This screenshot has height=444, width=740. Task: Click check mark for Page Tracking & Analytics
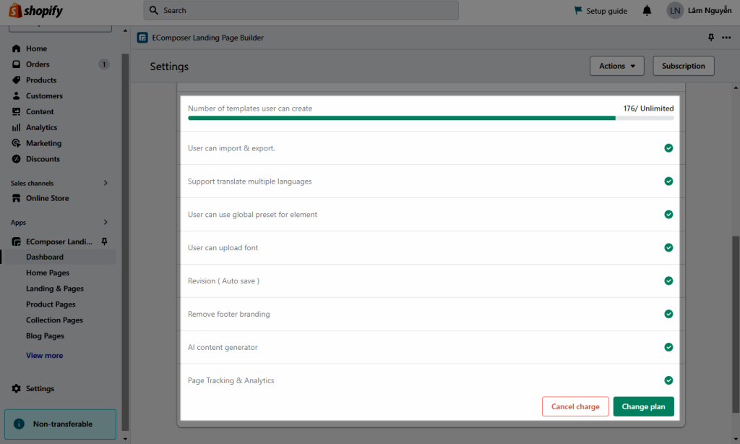(x=668, y=380)
